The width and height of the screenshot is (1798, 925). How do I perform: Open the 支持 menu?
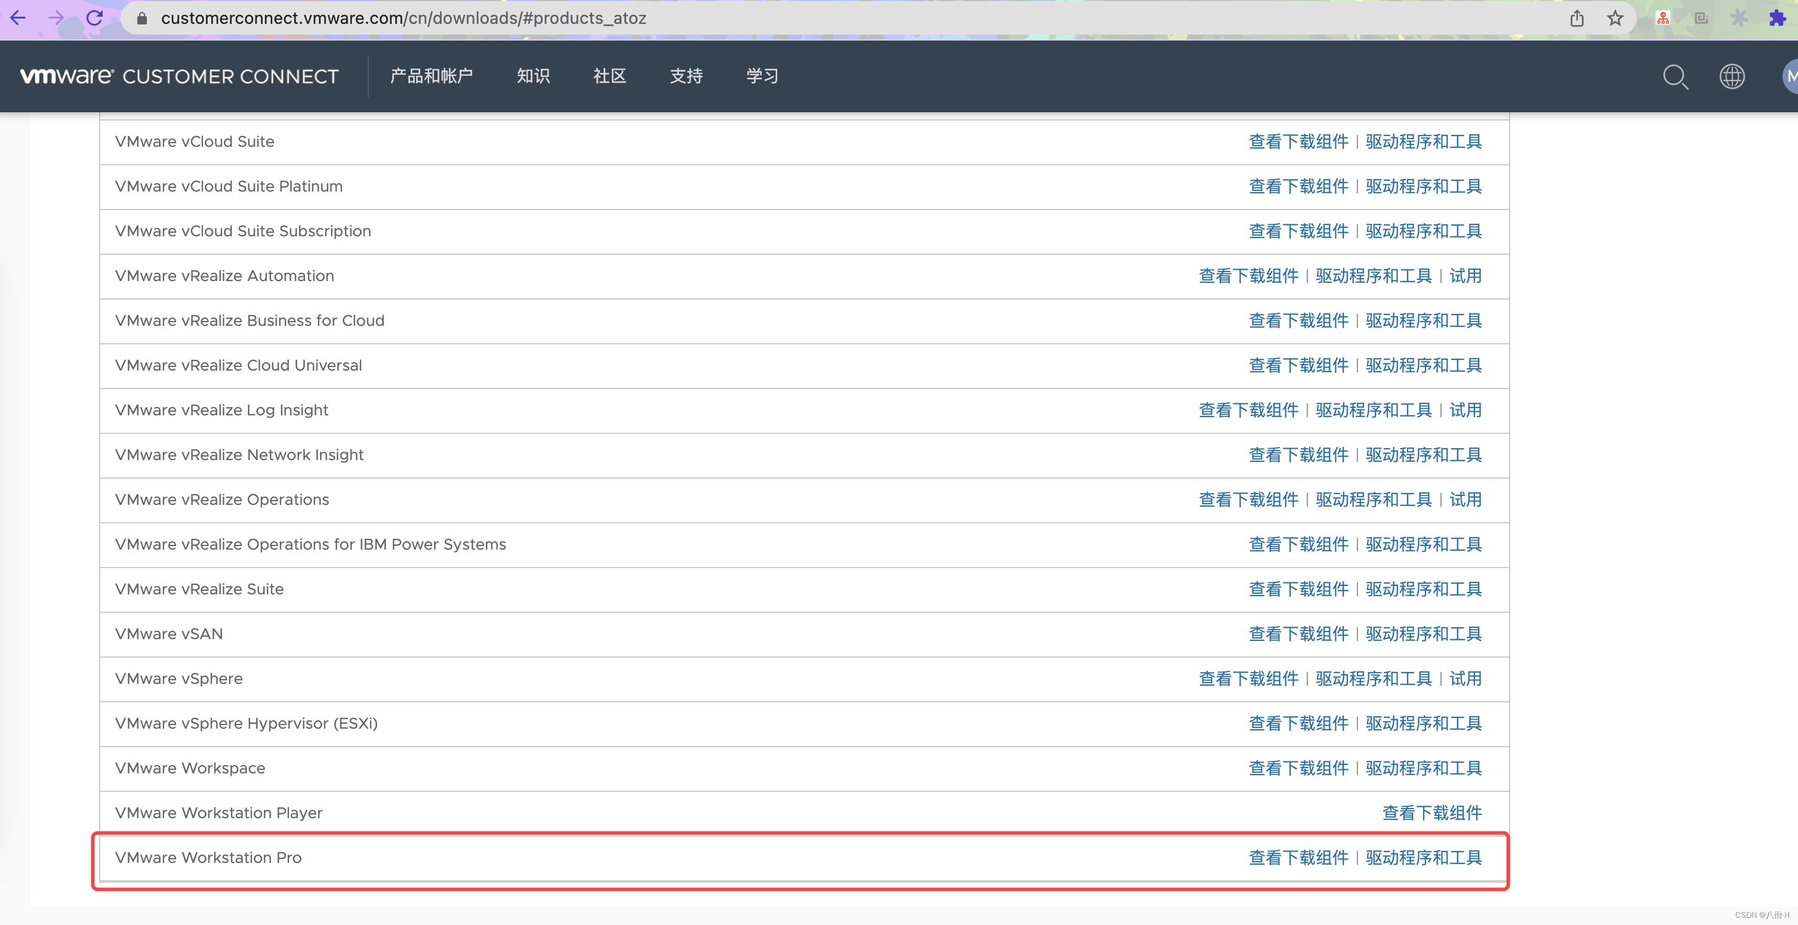click(686, 75)
